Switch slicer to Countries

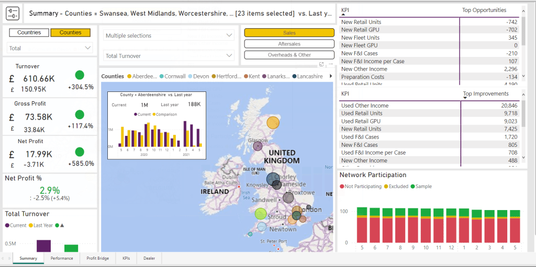tap(29, 33)
